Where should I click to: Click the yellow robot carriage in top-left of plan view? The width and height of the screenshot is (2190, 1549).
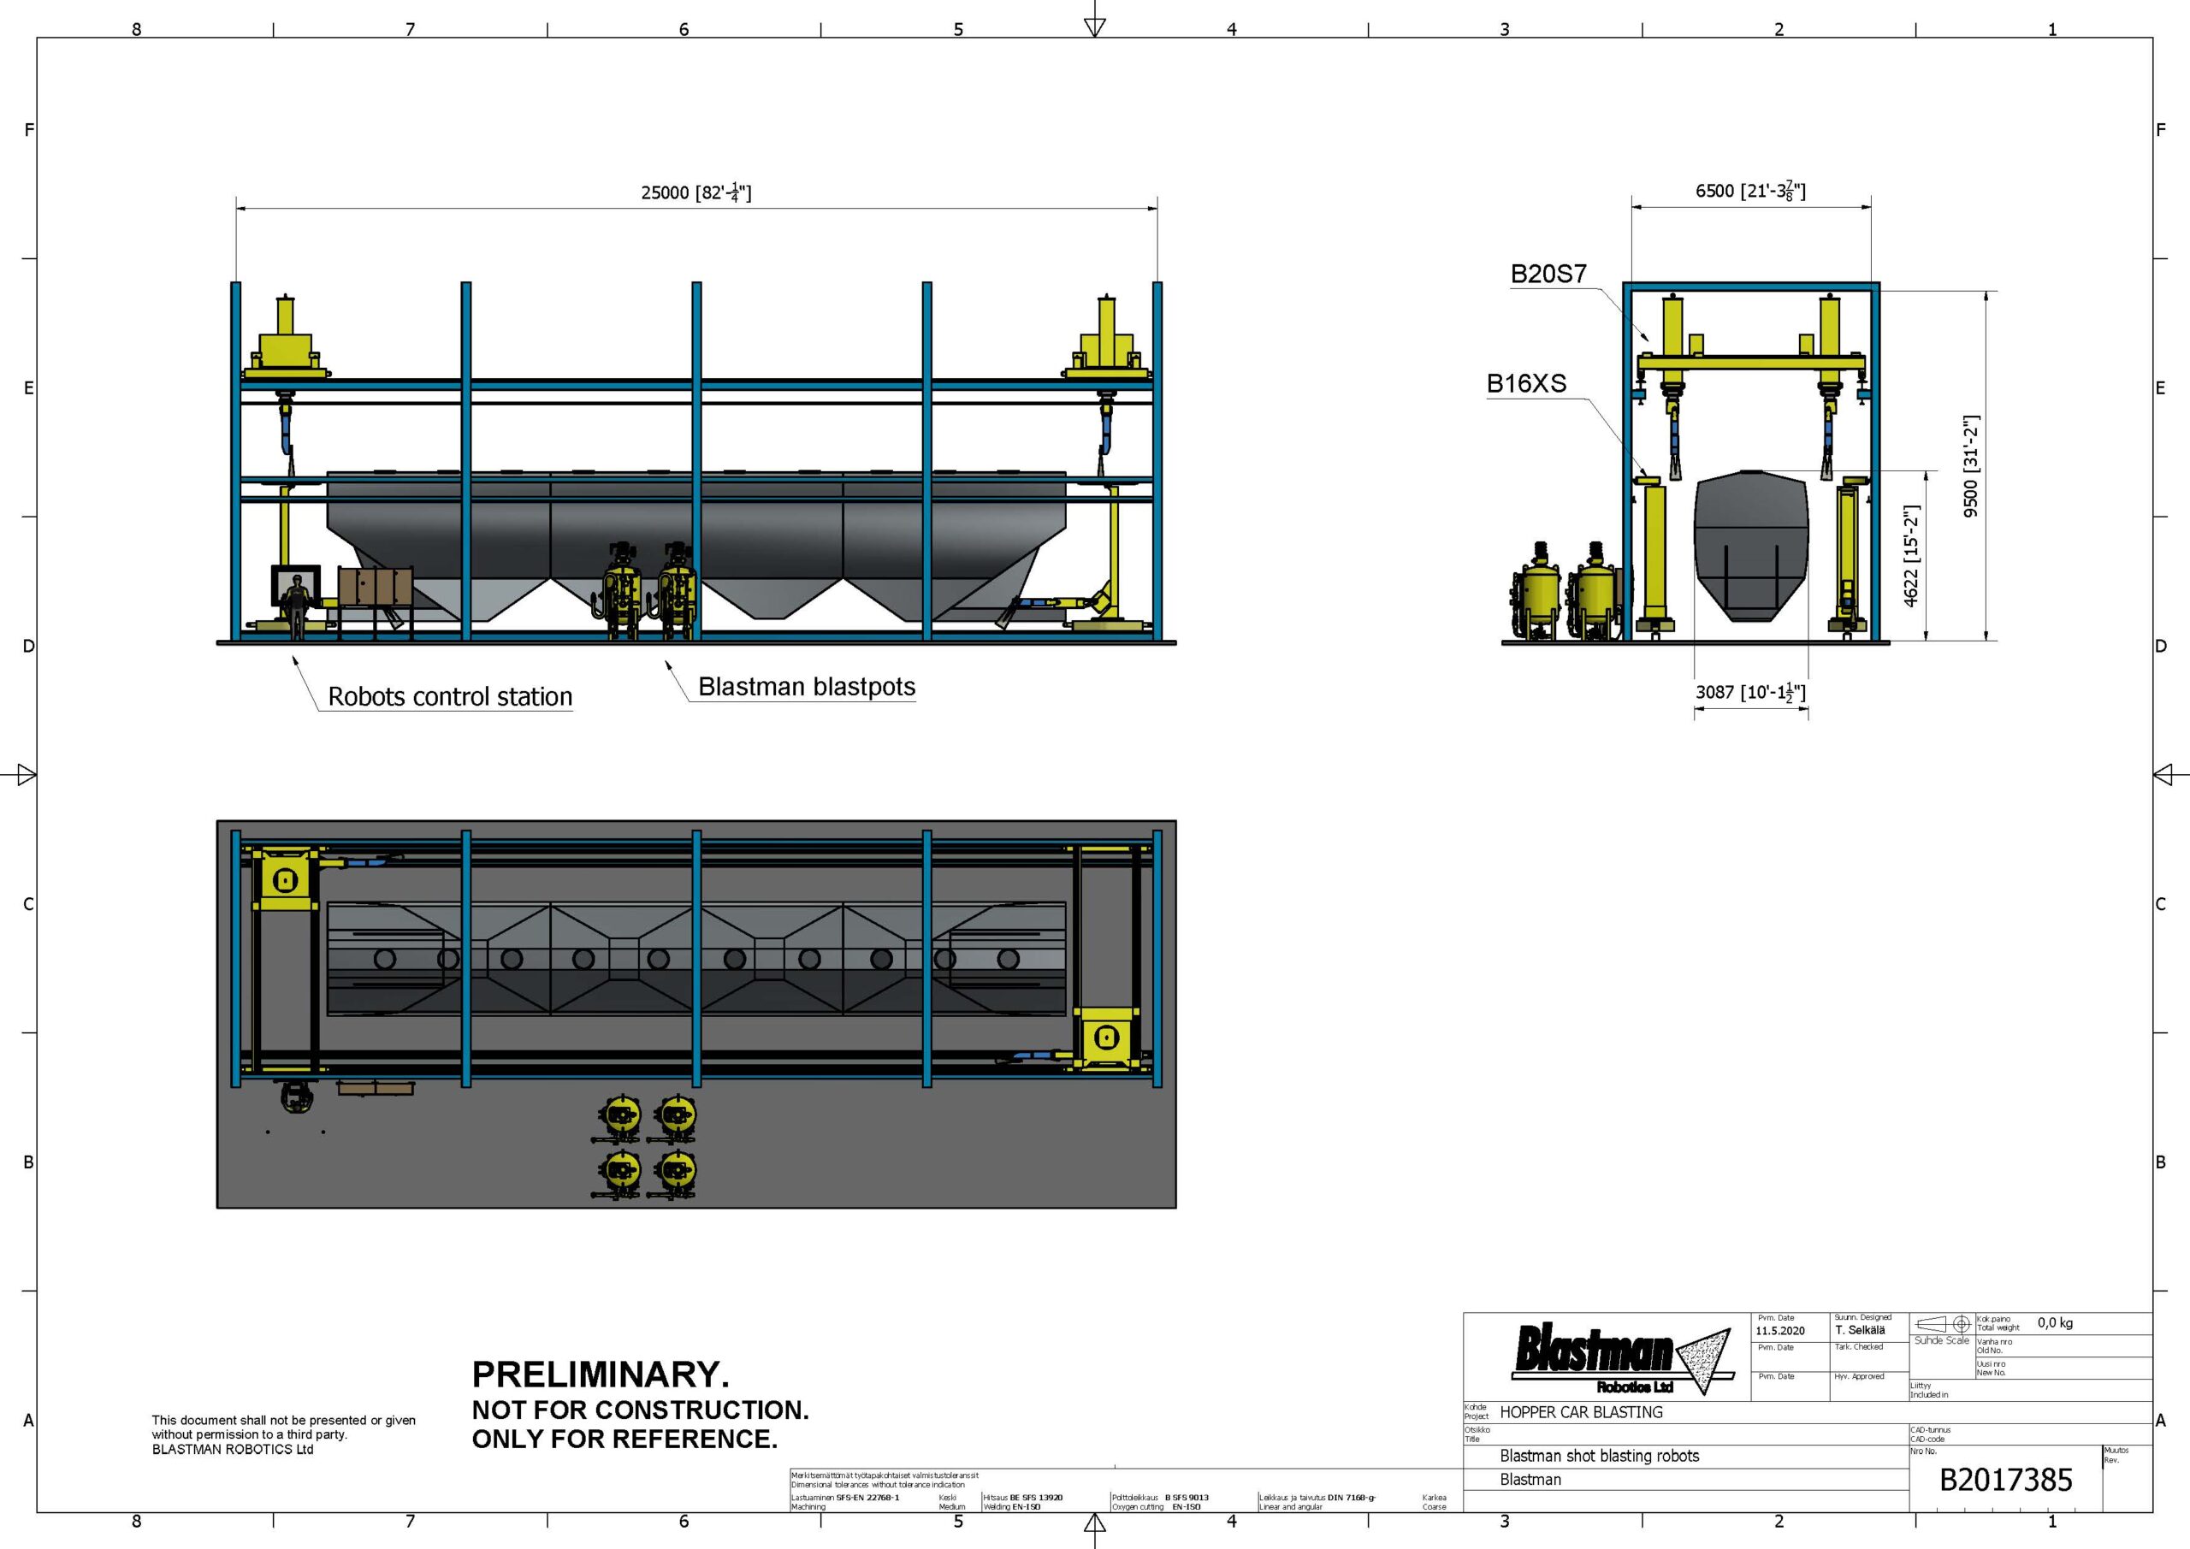285,880
